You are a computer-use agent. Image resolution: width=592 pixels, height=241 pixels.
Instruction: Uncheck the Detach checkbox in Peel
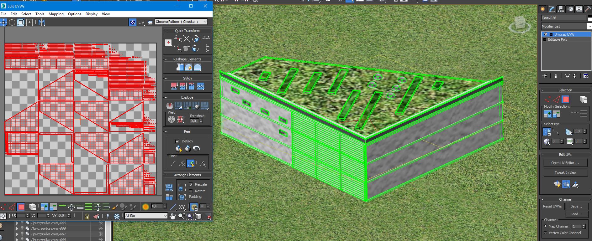(177, 141)
